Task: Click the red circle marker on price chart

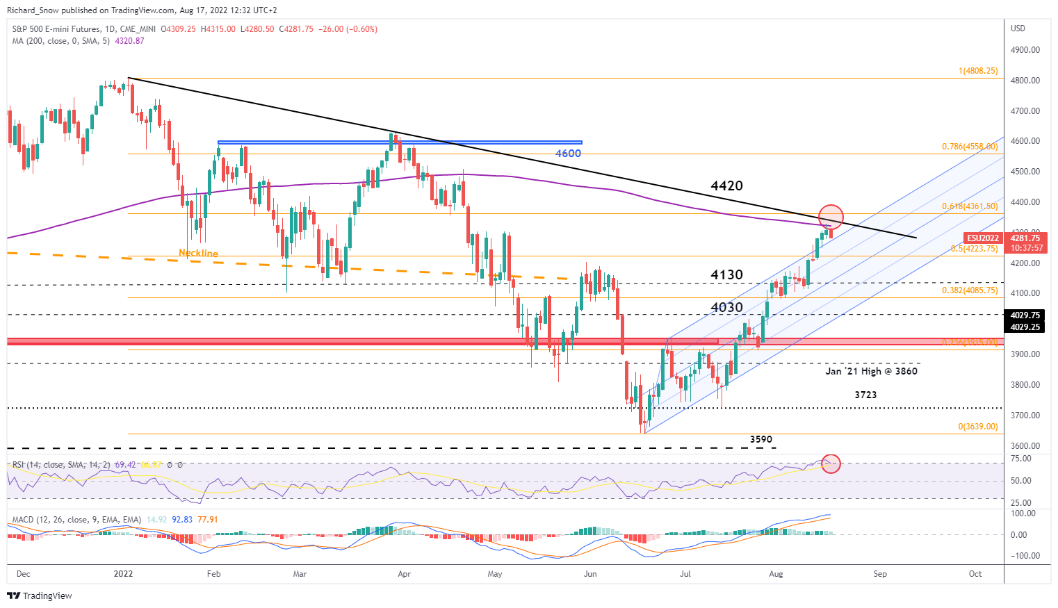Action: pyautogui.click(x=831, y=217)
